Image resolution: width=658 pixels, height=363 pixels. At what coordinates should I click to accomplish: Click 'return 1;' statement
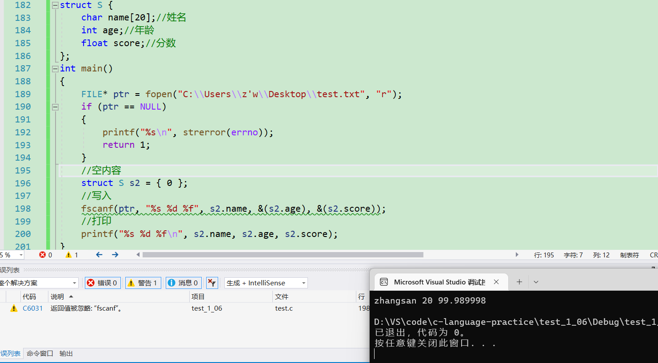point(126,145)
